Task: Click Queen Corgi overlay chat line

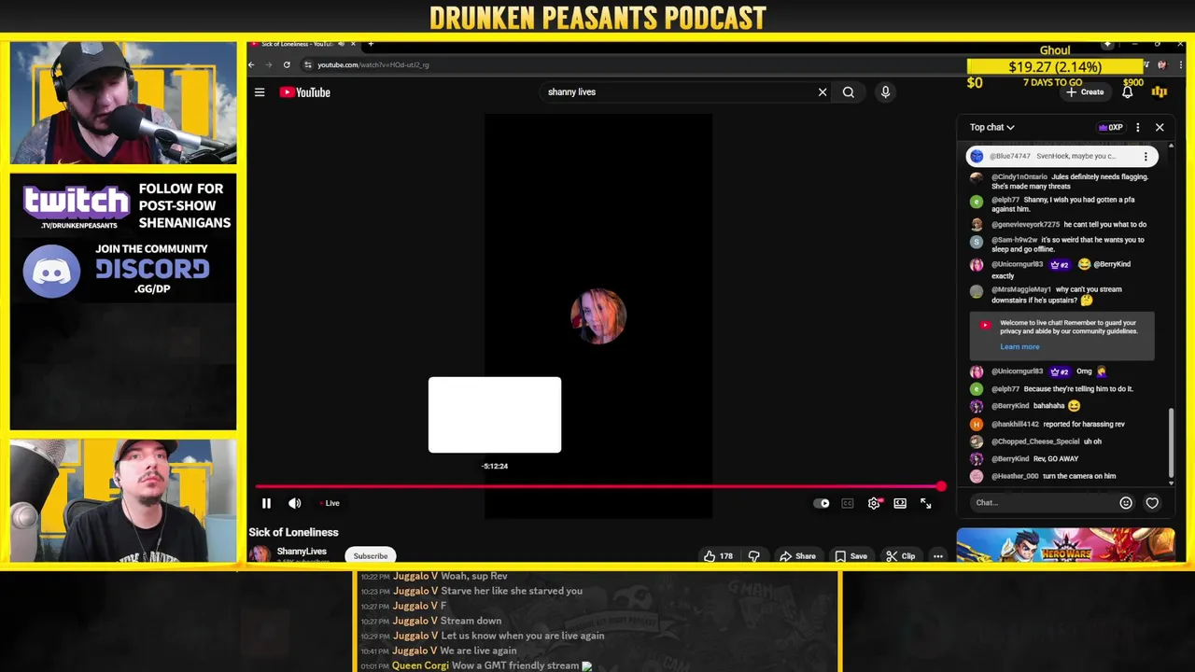Action: click(476, 665)
